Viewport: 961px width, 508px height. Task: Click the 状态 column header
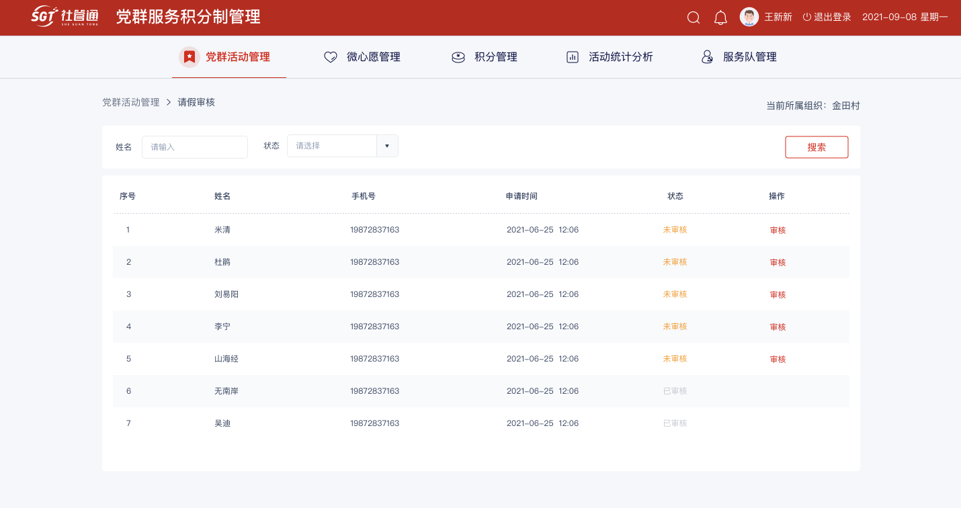[675, 196]
